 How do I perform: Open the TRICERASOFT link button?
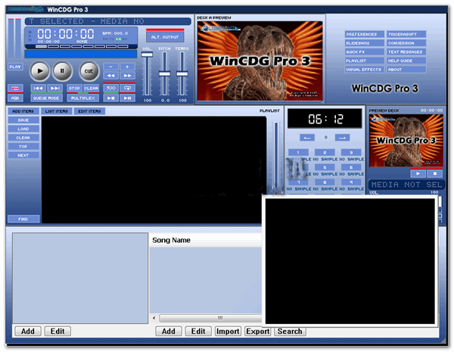coord(406,35)
